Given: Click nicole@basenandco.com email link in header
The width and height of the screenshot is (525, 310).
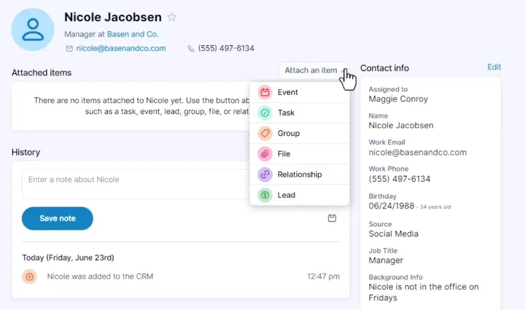Looking at the screenshot, I should [x=121, y=49].
